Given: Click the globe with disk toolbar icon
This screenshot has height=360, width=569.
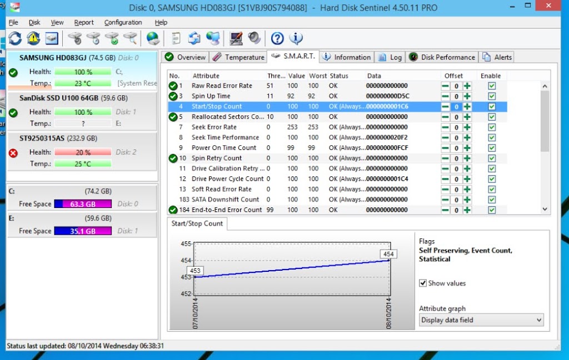Looking at the screenshot, I should (153, 38).
